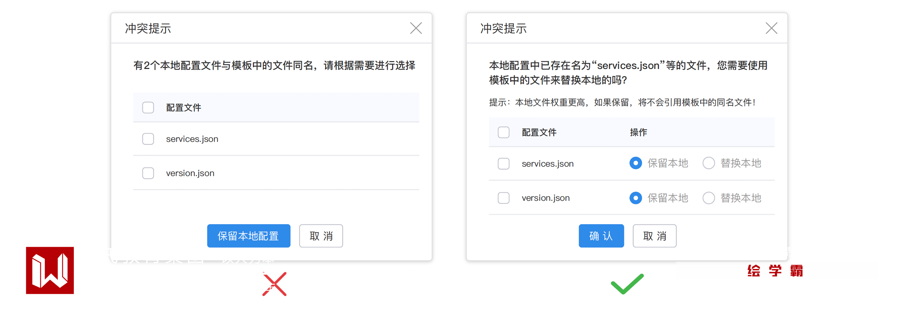This screenshot has width=904, height=312.
Task: Click the red cross mark icon
Action: pyautogui.click(x=274, y=284)
